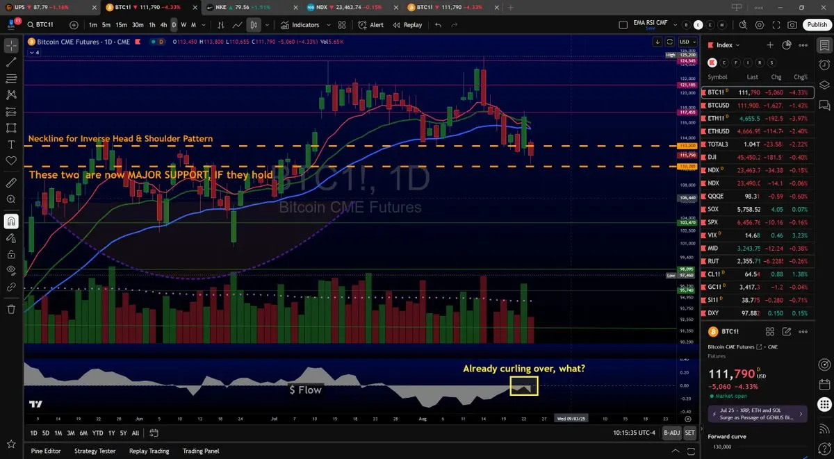Toggle the B-ADJ back-adjust setting
Image resolution: width=834 pixels, height=459 pixels.
coord(671,433)
